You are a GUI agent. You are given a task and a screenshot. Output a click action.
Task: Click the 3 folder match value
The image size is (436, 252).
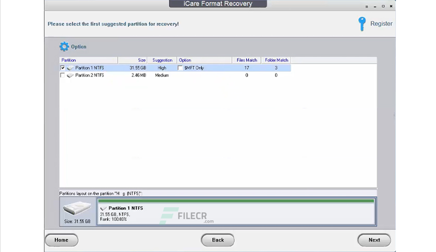pos(276,68)
